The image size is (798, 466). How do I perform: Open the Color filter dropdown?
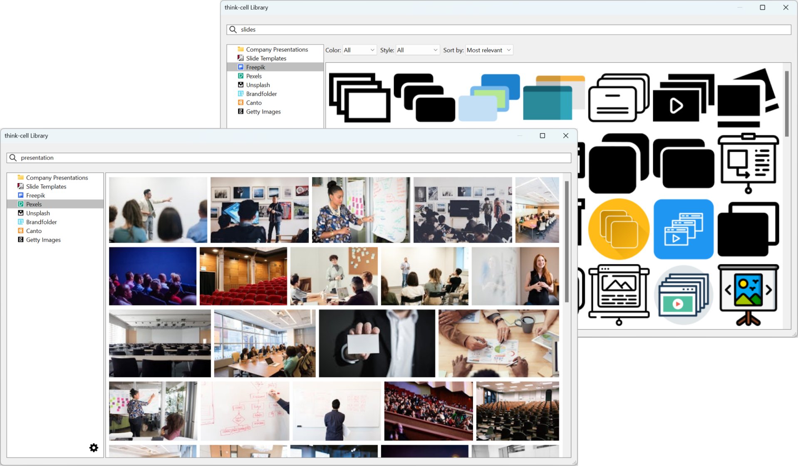tap(359, 50)
